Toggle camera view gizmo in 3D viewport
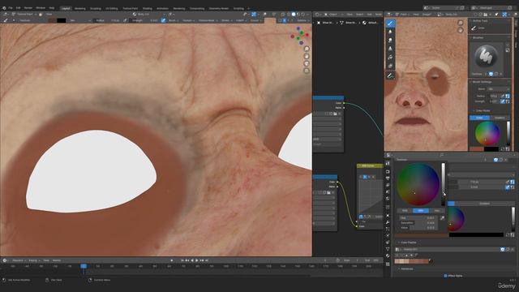This screenshot has height=292, width=519. [307, 63]
